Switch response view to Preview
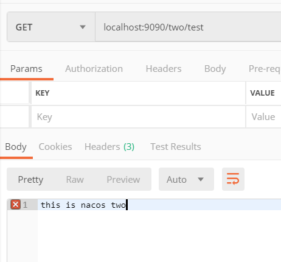 point(123,180)
